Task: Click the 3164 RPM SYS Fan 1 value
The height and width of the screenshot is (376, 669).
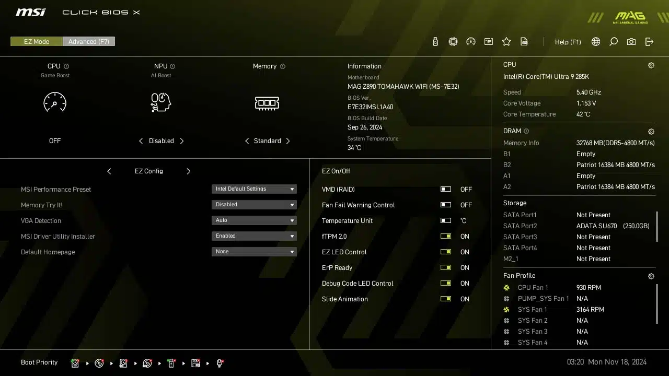Action: [590, 310]
